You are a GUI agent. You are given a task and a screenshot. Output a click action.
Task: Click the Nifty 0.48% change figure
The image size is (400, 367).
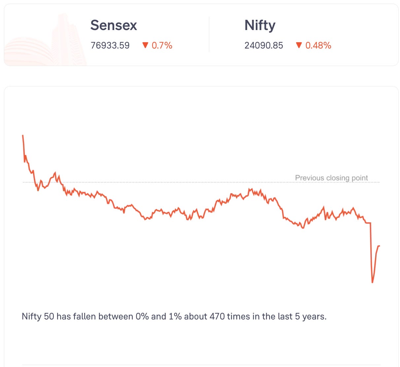click(318, 46)
